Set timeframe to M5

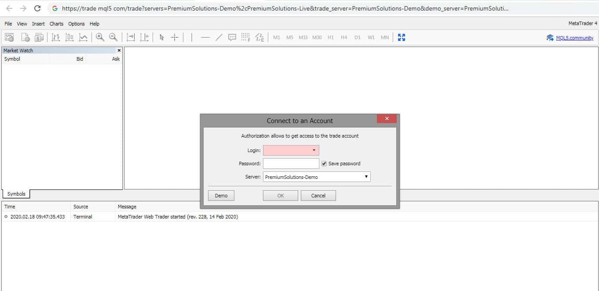click(290, 37)
